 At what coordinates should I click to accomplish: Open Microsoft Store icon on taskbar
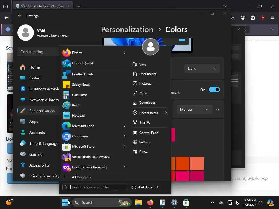186,202
